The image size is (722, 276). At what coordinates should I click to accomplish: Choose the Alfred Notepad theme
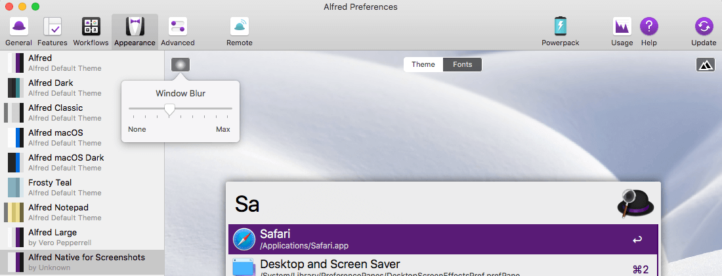[82, 212]
